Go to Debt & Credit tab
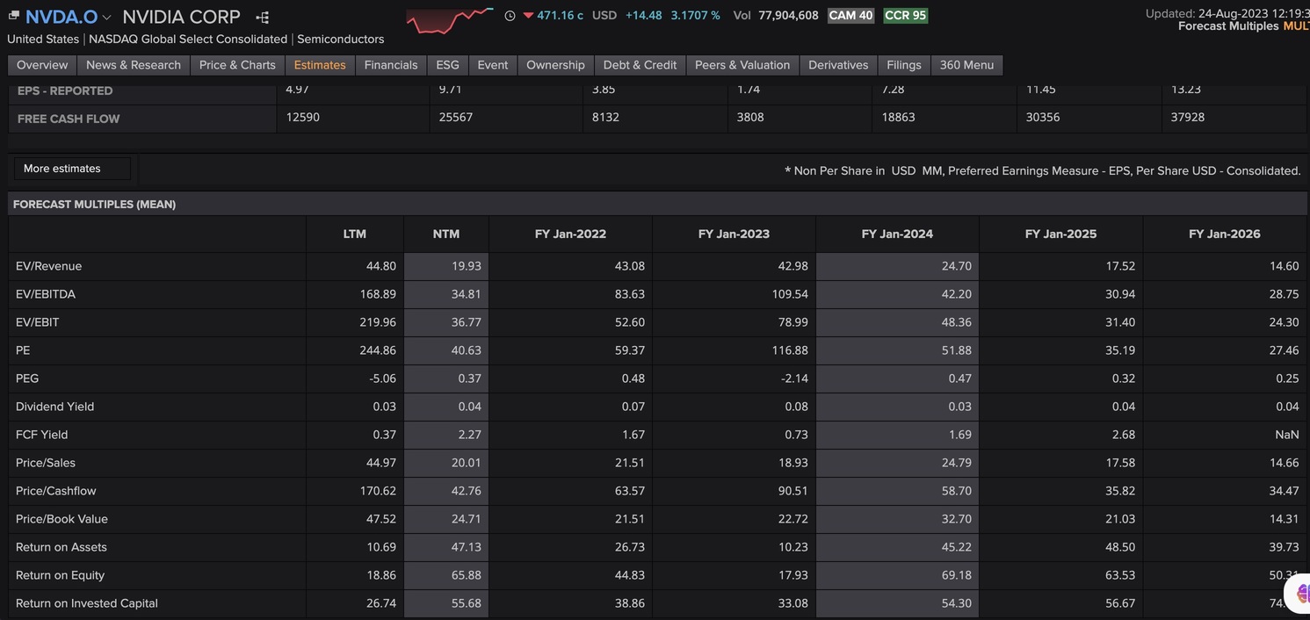This screenshot has height=620, width=1310. pyautogui.click(x=640, y=65)
